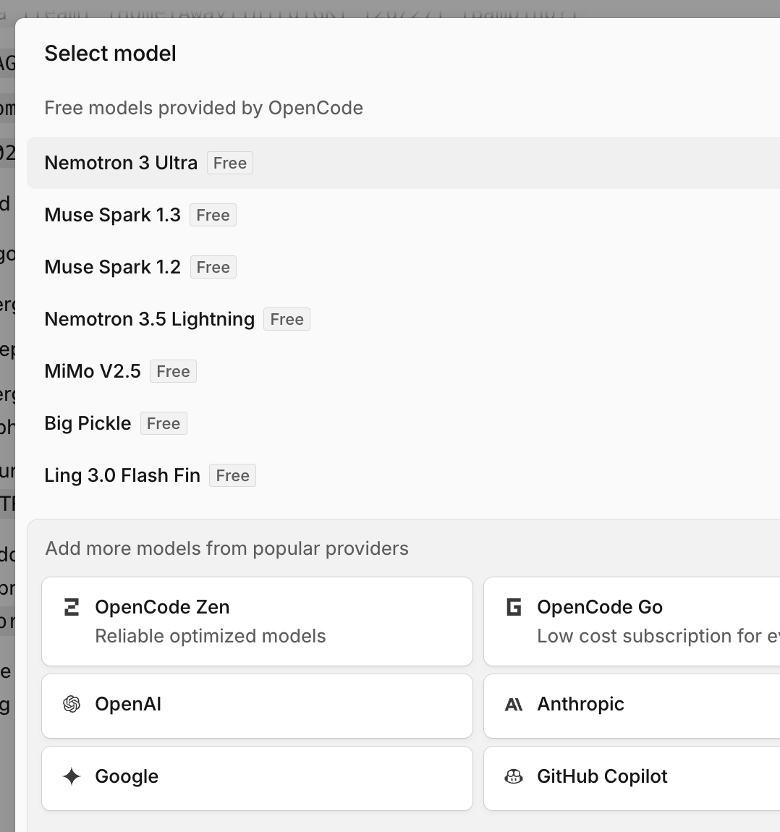Click the GitHub Copilot icon

tap(514, 776)
